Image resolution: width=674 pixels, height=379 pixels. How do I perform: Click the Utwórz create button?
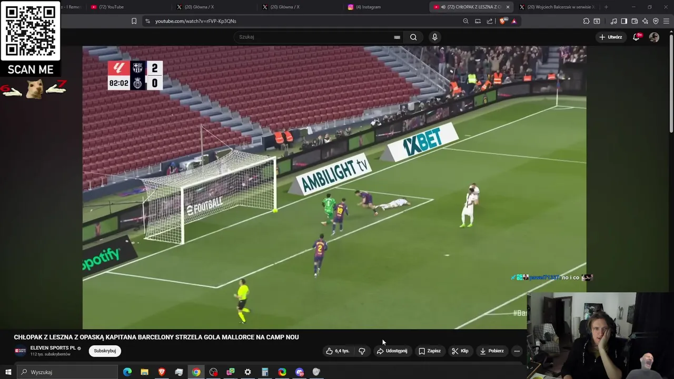tap(610, 37)
